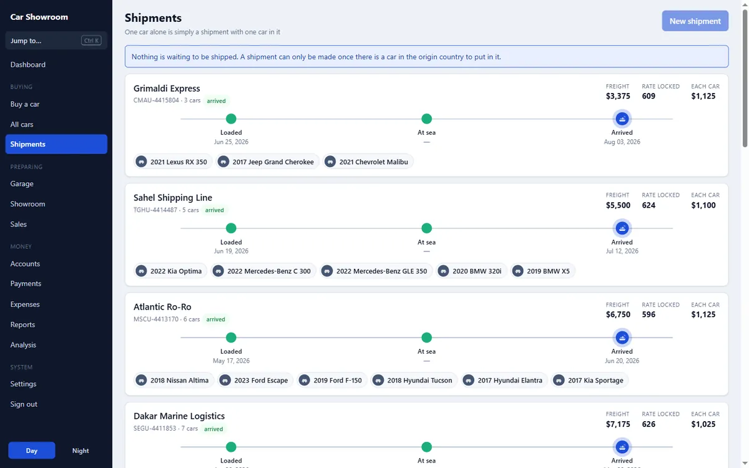Select the car icon next to 2021 Chevrolet Malibu

click(x=331, y=162)
